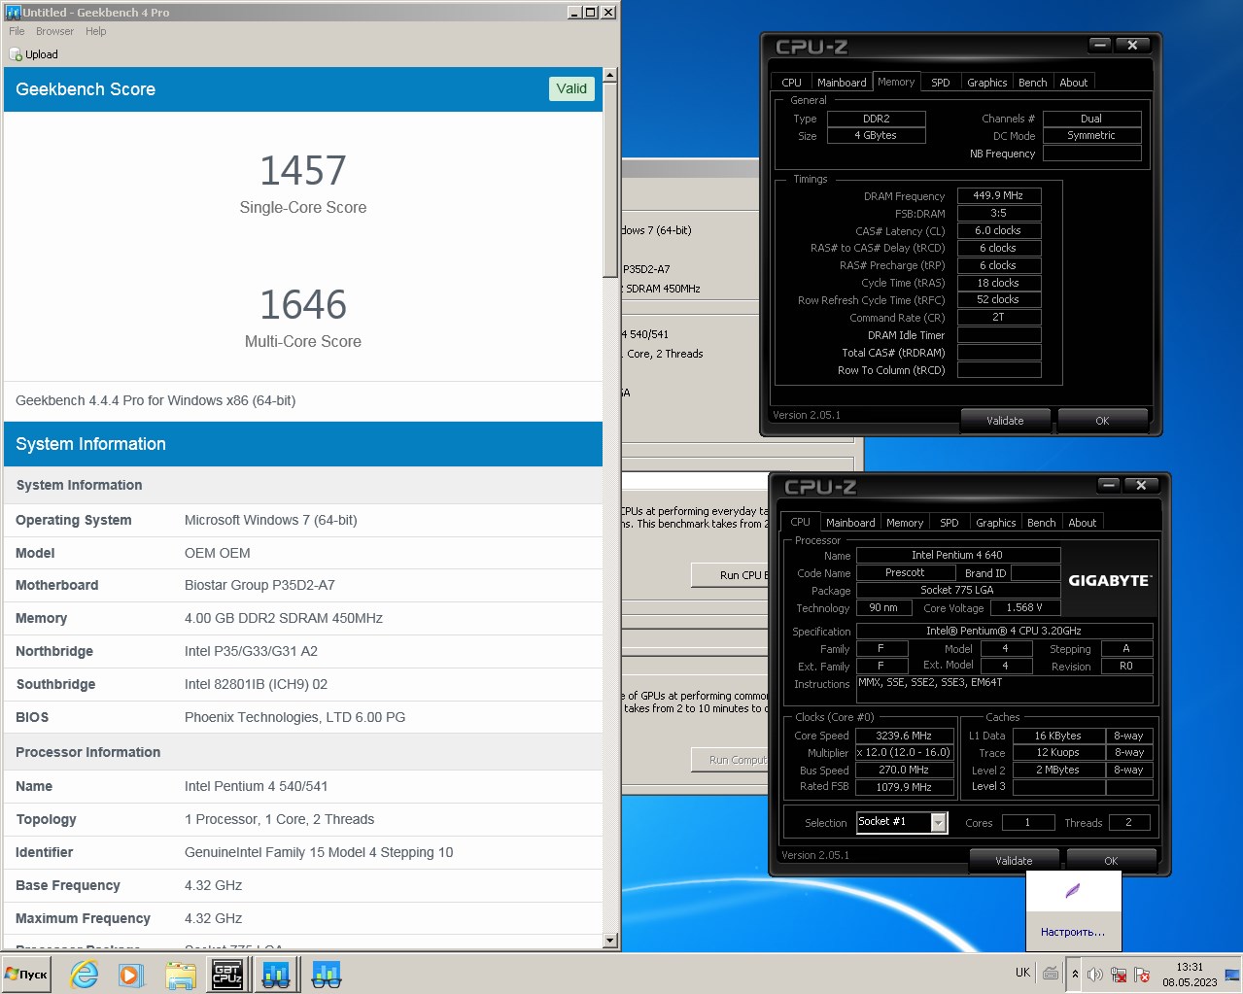Collapse hidden tray icons chevron
Viewport: 1243px width, 994px height.
pyautogui.click(x=1075, y=974)
